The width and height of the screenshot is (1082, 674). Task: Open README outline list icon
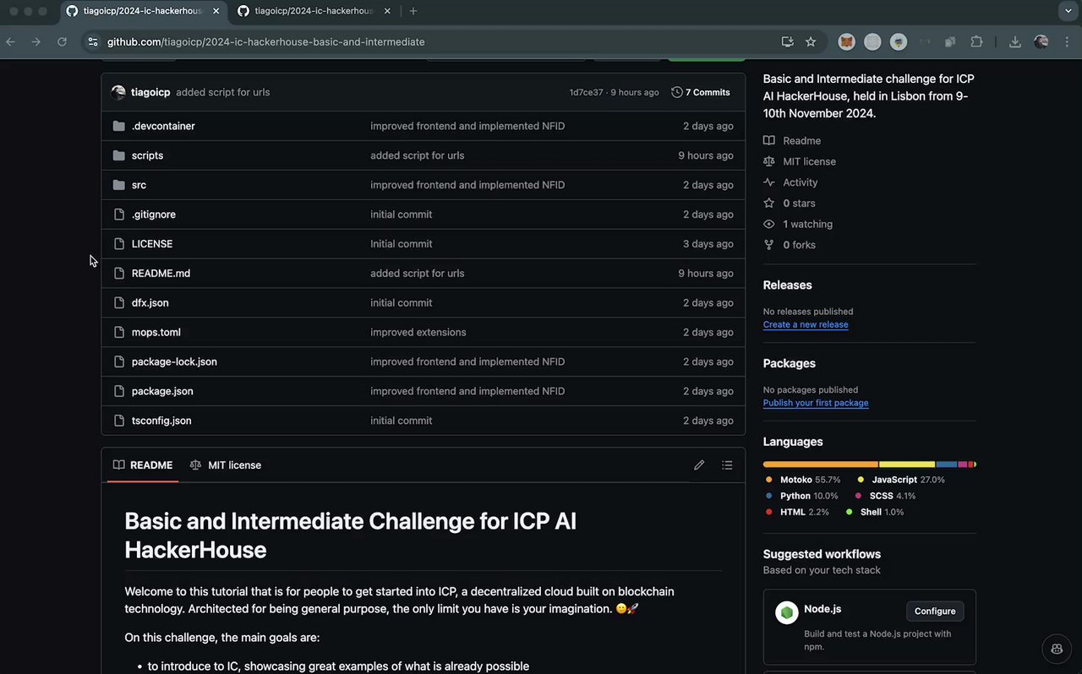click(727, 465)
